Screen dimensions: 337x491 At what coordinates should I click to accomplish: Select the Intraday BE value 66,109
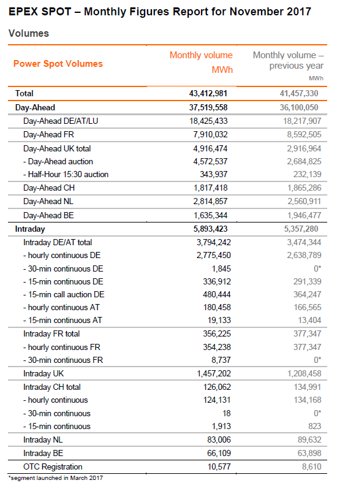[219, 453]
